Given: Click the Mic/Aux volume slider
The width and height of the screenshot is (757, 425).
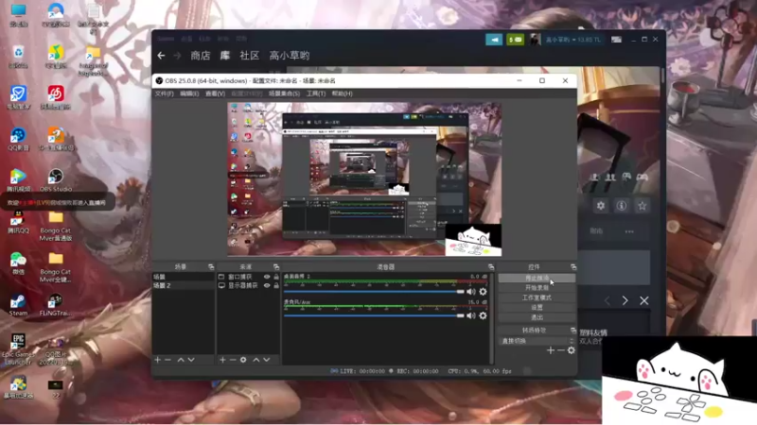Looking at the screenshot, I should click(x=374, y=315).
